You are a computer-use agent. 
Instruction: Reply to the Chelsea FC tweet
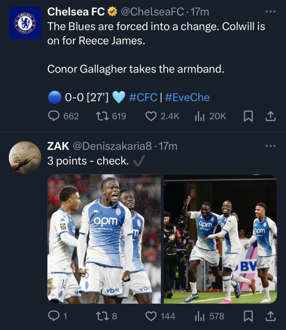[x=63, y=116]
